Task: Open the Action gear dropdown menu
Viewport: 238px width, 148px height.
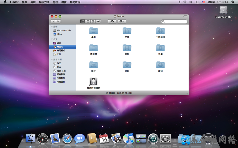Action: pos(122,21)
